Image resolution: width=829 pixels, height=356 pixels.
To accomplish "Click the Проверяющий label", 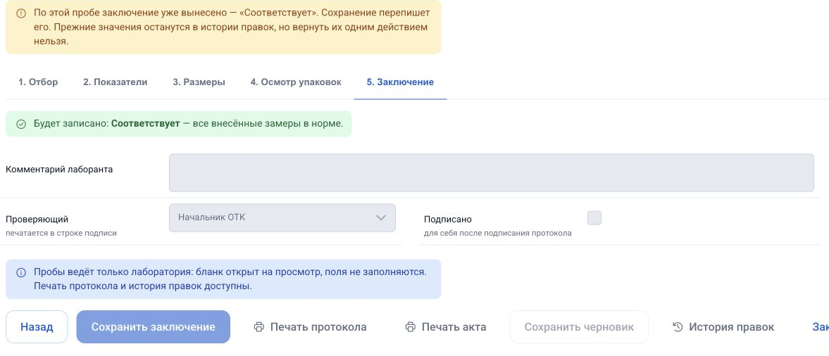I will tap(37, 220).
